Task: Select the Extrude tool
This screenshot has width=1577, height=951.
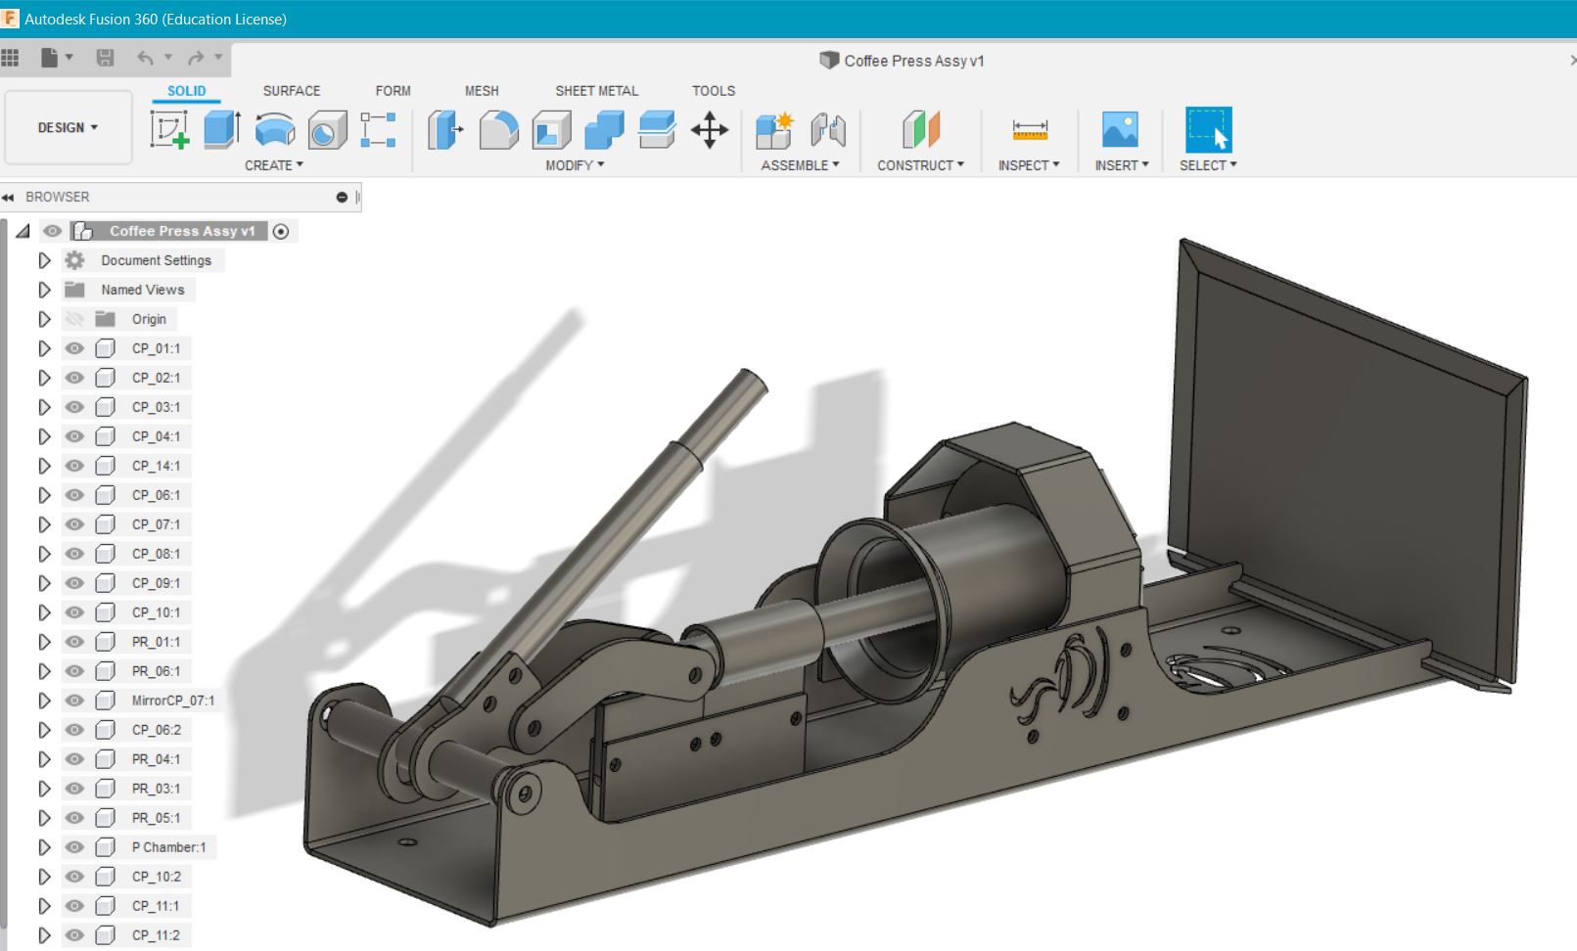Action: click(222, 129)
